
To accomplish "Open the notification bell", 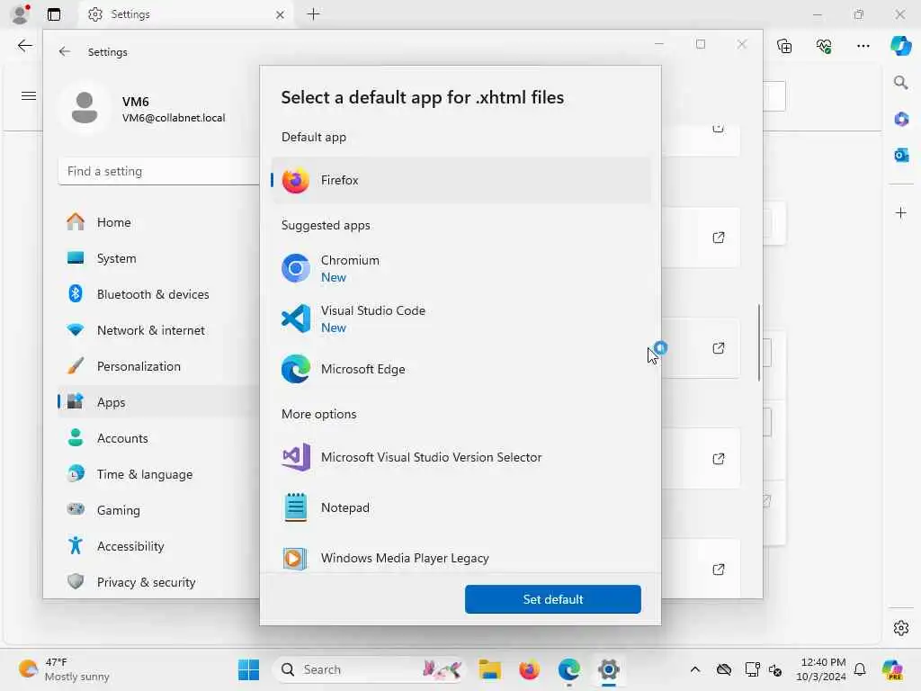I will (860, 669).
